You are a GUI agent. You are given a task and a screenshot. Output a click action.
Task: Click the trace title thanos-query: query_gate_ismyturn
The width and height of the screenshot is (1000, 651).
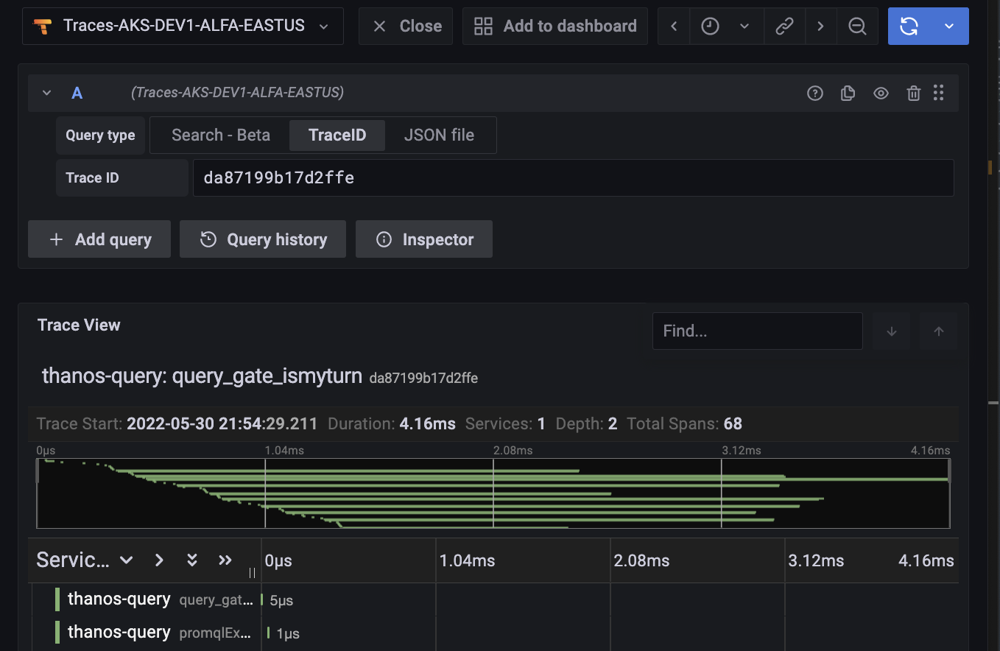click(x=202, y=376)
